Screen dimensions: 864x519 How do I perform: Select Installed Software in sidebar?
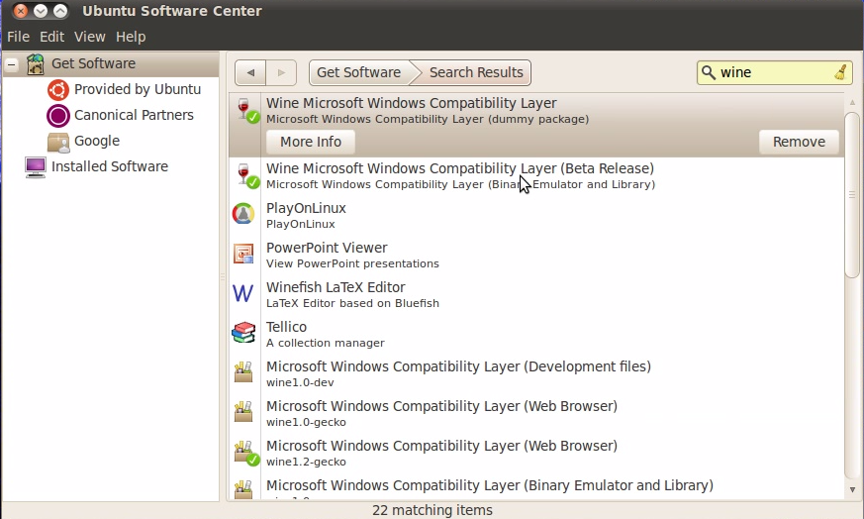coord(110,166)
